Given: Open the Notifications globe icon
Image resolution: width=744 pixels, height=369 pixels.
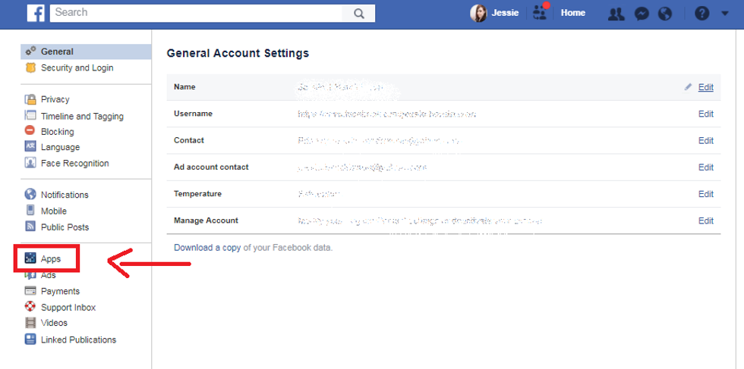Looking at the screenshot, I should (665, 14).
